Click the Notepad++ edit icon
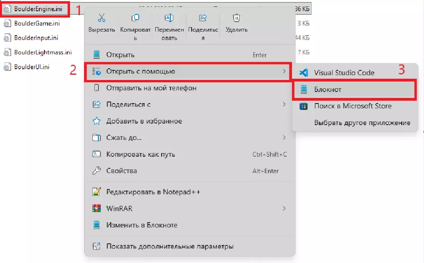The width and height of the screenshot is (424, 263). coord(96,192)
